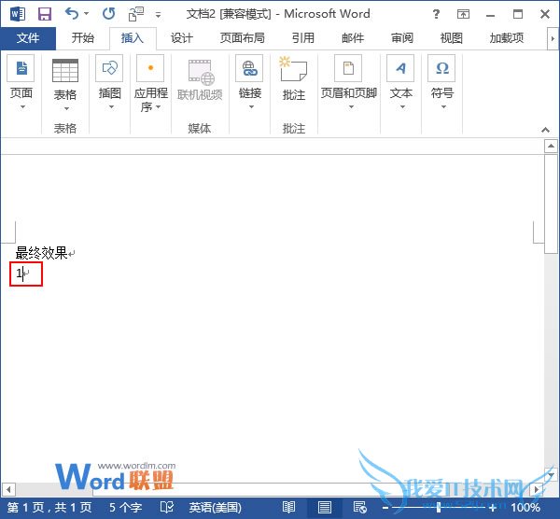Image resolution: width=560 pixels, height=519 pixels.
Task: Click the language 英语(美国) in status bar
Action: point(215,508)
